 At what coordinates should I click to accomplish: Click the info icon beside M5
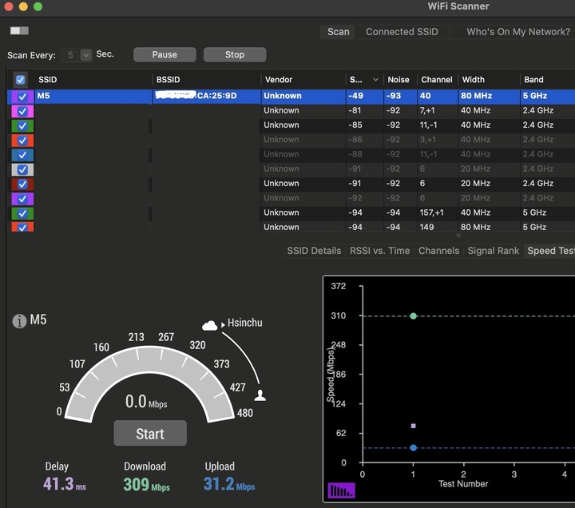click(19, 321)
